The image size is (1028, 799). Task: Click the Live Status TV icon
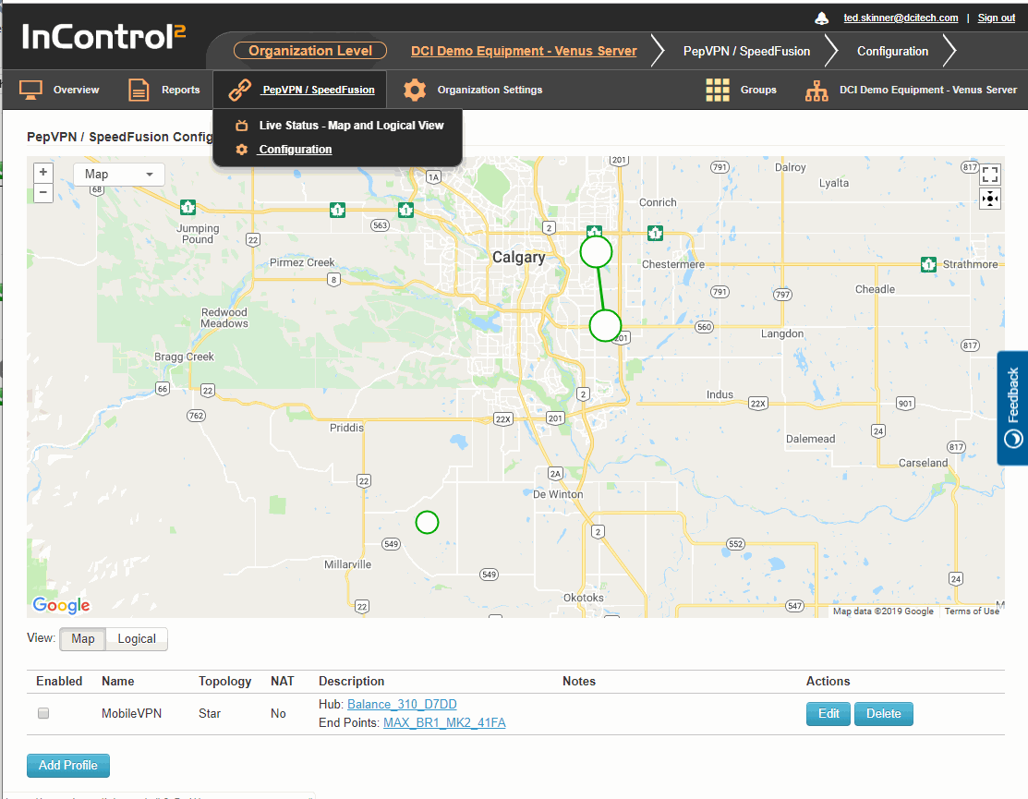(242, 126)
